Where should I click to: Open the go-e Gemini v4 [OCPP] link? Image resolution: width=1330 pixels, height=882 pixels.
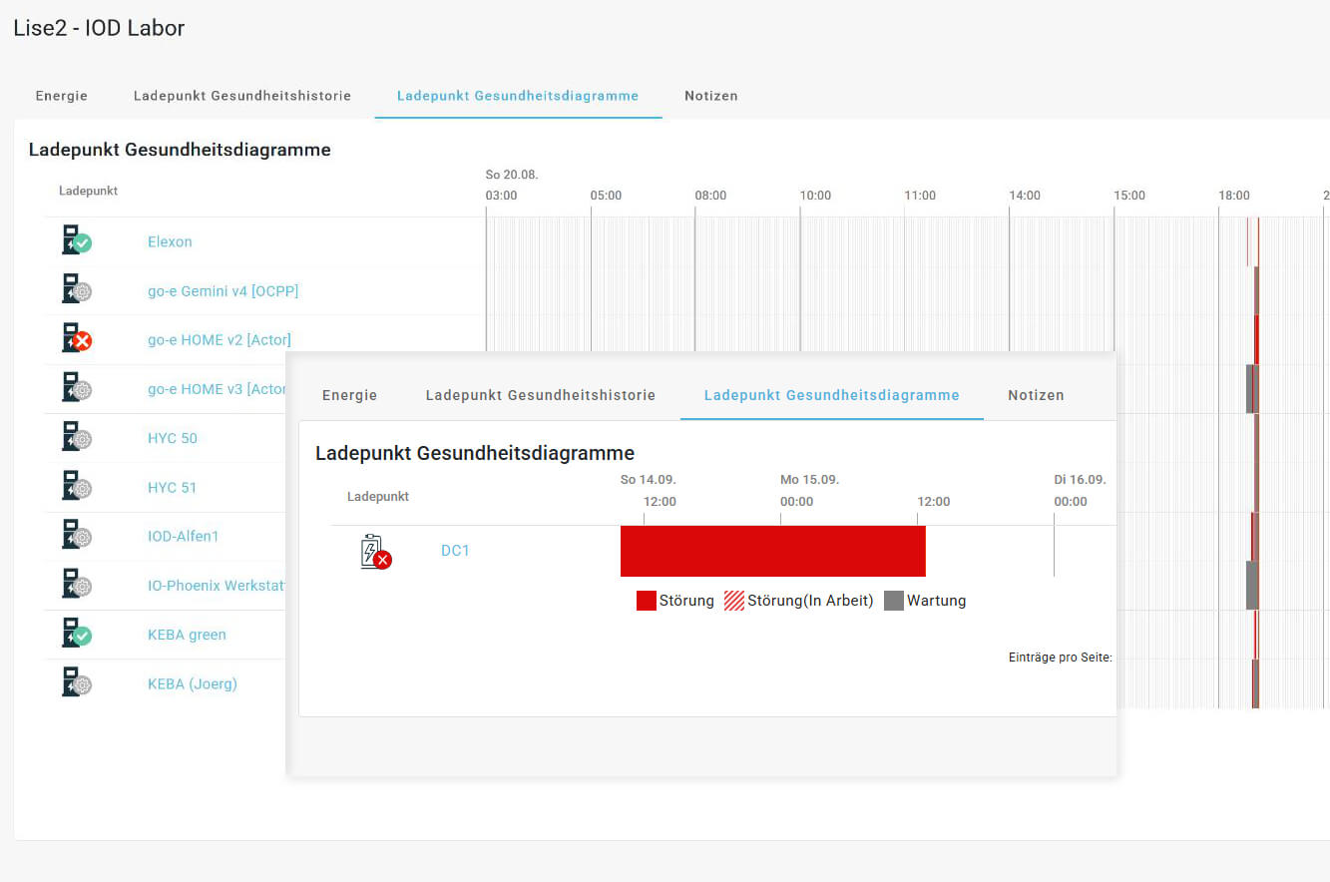tap(222, 290)
